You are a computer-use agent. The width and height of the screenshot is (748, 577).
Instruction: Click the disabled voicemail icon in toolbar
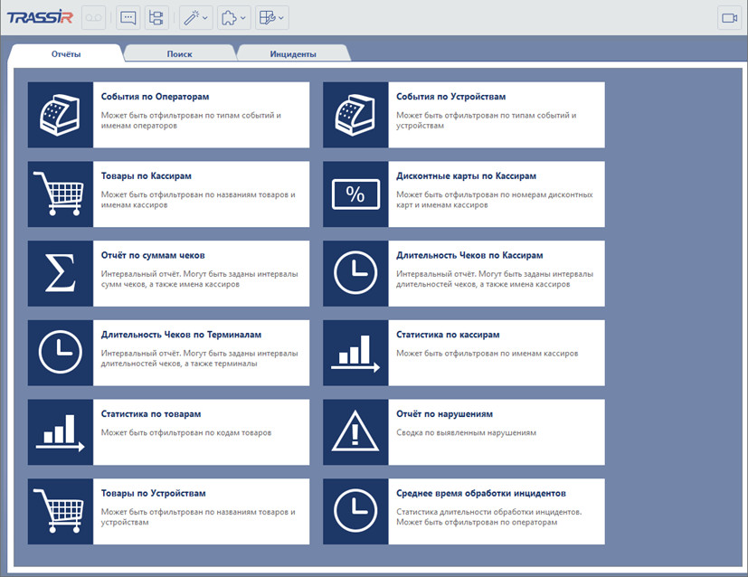point(94,17)
